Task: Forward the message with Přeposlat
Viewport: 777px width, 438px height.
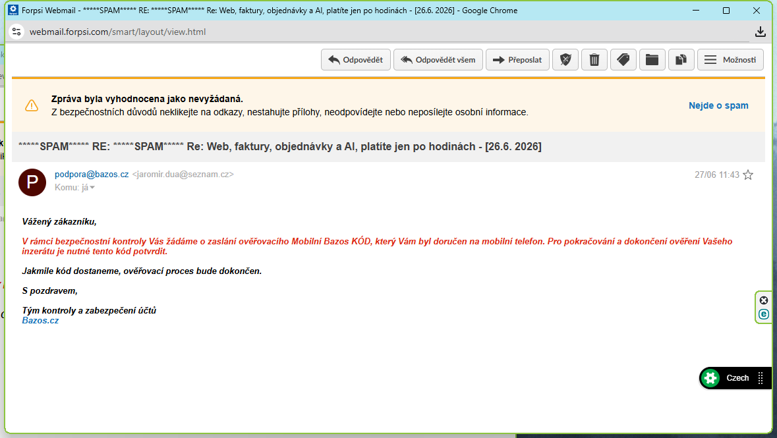Action: pos(517,60)
